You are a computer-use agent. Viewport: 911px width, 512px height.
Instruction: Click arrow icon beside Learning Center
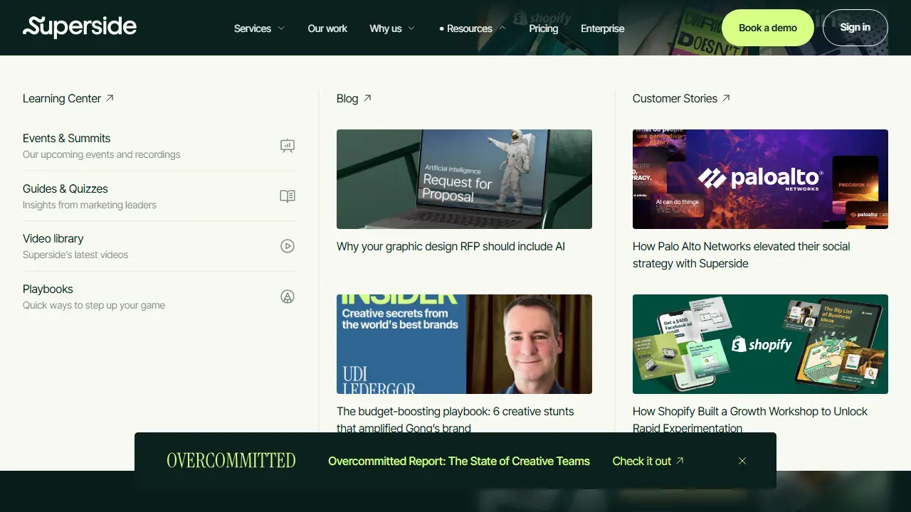tap(110, 98)
